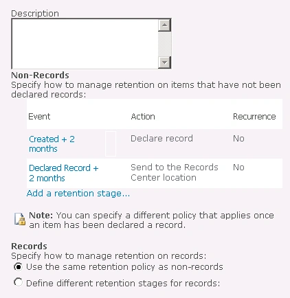The image size is (290, 298).
Task: Click the Description box scroll-down arrow
Action: point(164,62)
